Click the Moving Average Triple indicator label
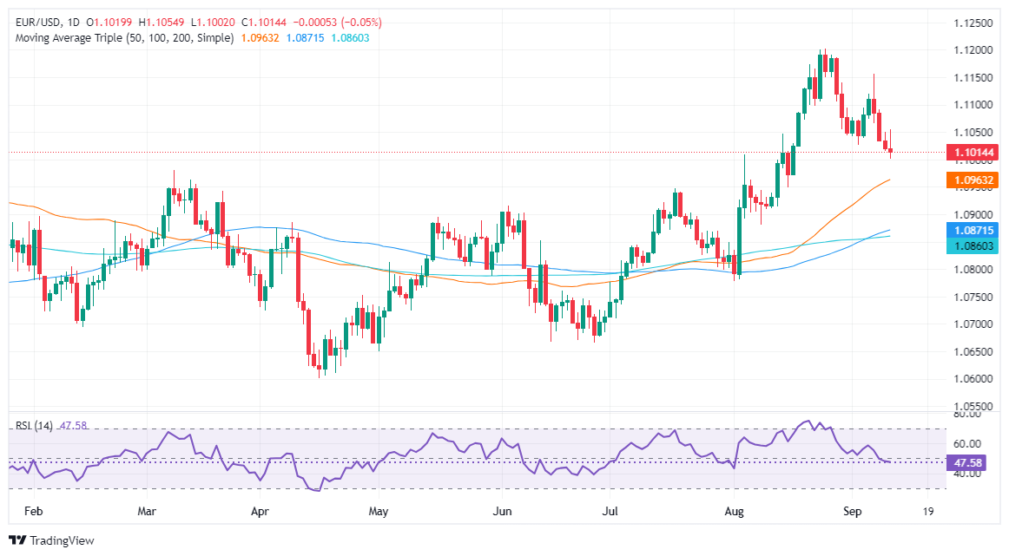Image resolution: width=1009 pixels, height=556 pixels. click(124, 38)
